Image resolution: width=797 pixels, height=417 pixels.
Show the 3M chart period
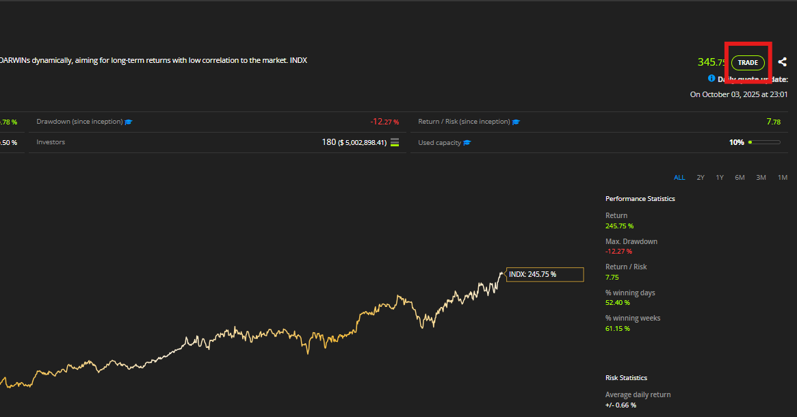tap(761, 178)
